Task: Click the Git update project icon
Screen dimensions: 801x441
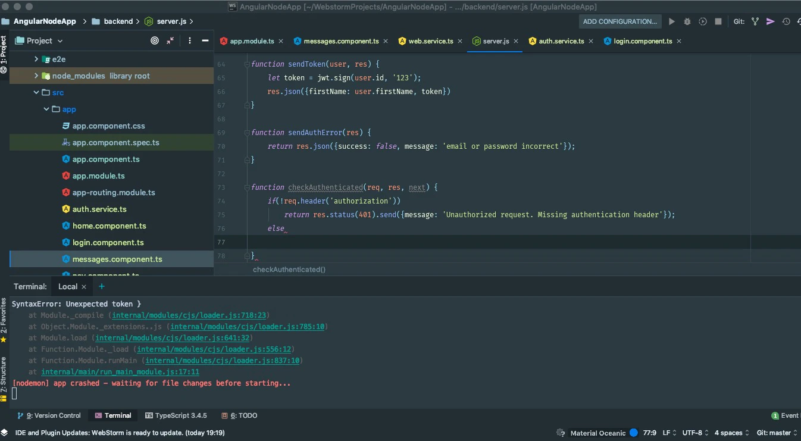Action: click(755, 21)
